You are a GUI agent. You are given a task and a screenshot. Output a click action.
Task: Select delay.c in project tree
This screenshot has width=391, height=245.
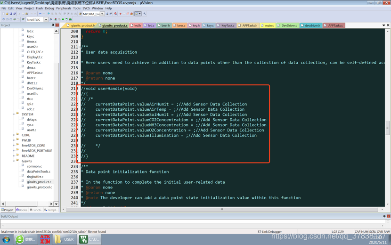pyautogui.click(x=32, y=120)
